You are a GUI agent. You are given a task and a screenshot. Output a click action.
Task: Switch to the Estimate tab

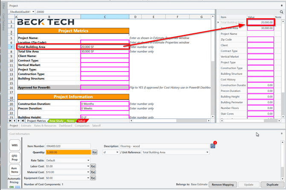26,126
